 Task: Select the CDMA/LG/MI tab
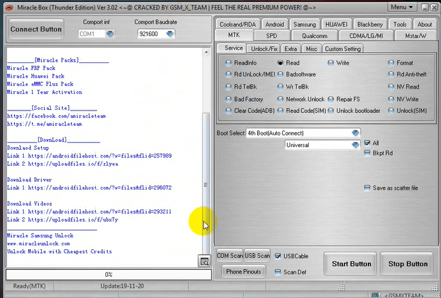pyautogui.click(x=366, y=36)
